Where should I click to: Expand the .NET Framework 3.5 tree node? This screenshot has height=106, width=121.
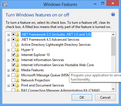(8, 35)
